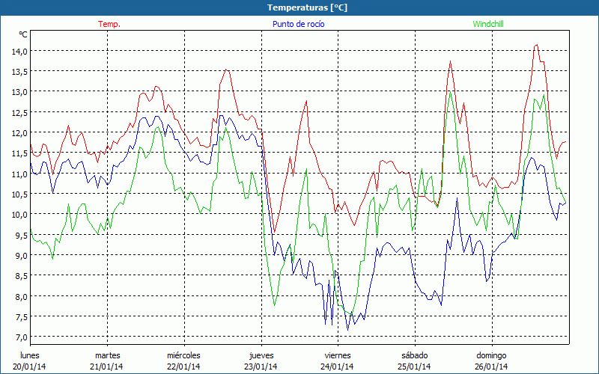
Task: Click the 14,0 value on the y-axis
Action: pos(19,51)
